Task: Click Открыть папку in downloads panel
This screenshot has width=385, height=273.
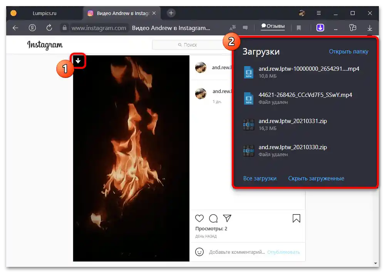Action: [x=349, y=52]
